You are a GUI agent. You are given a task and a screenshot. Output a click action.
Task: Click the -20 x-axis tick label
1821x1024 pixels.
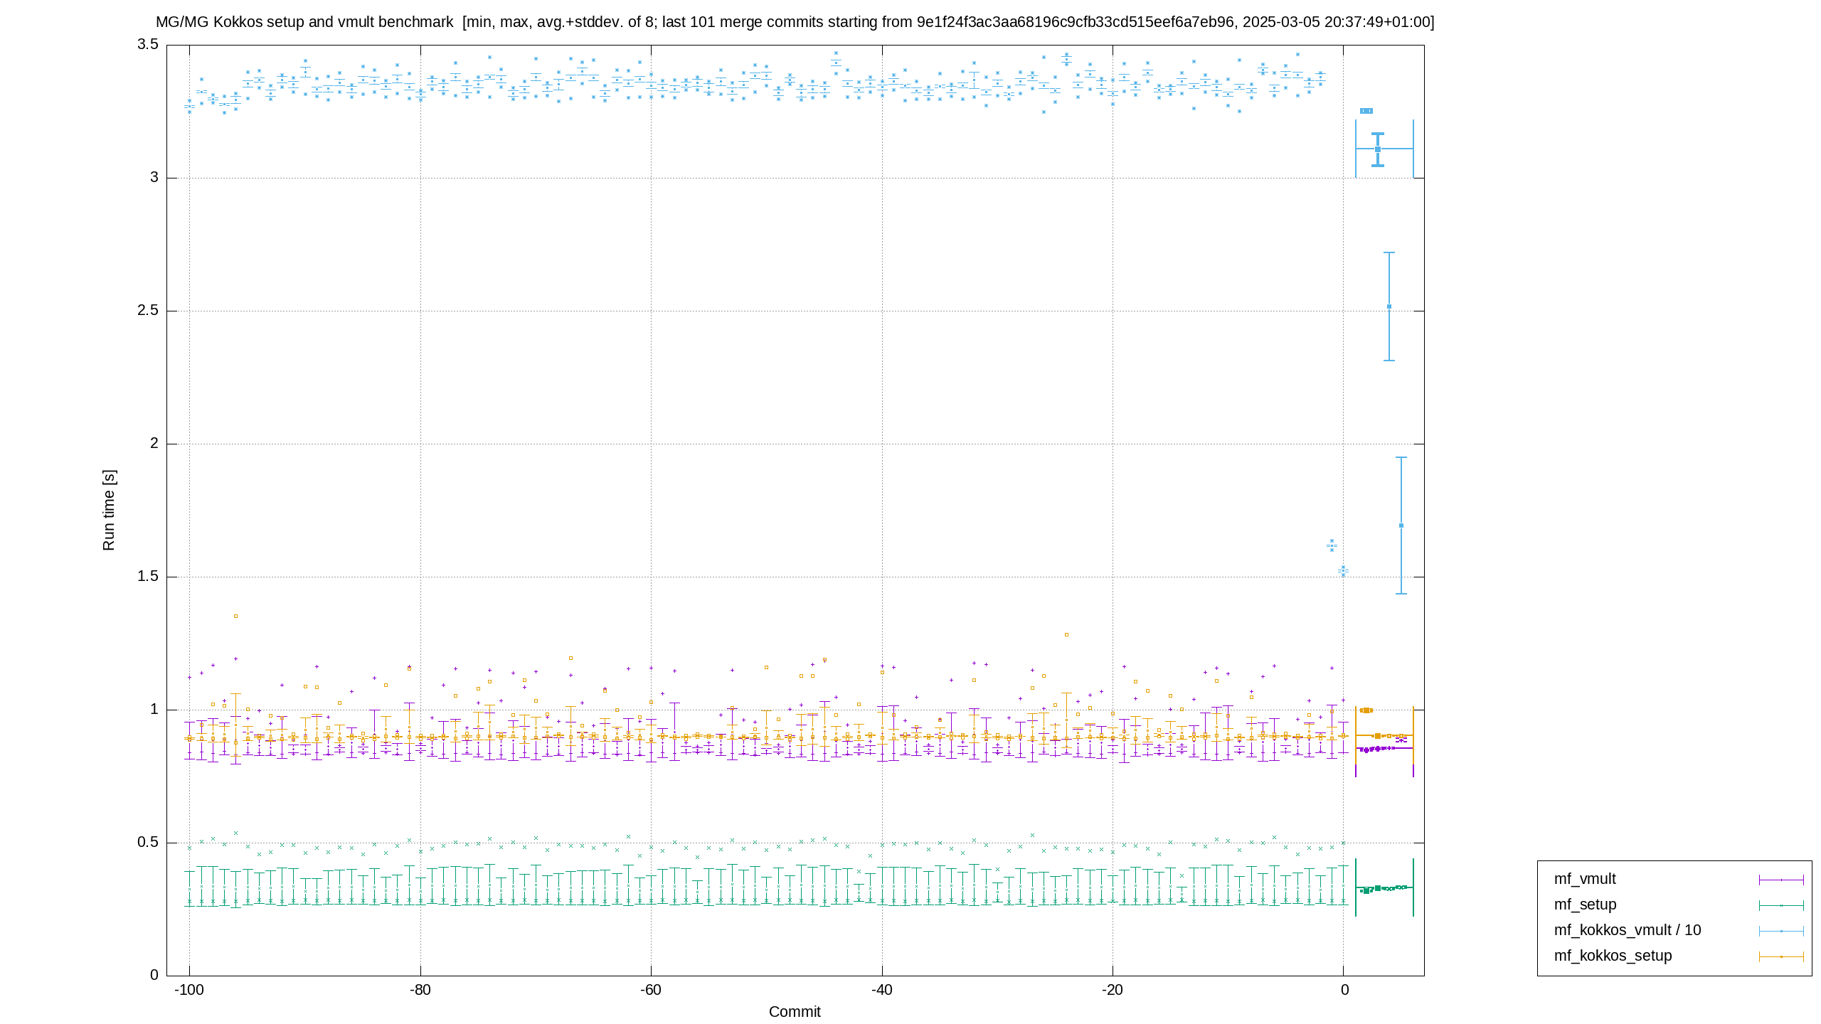click(1113, 990)
